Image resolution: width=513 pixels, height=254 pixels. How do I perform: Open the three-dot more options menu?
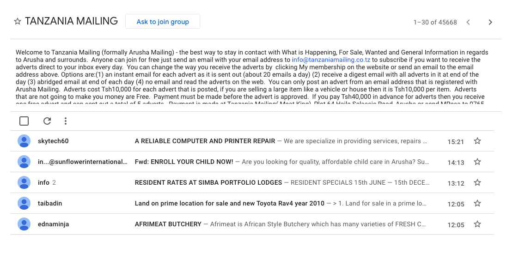[x=66, y=121]
